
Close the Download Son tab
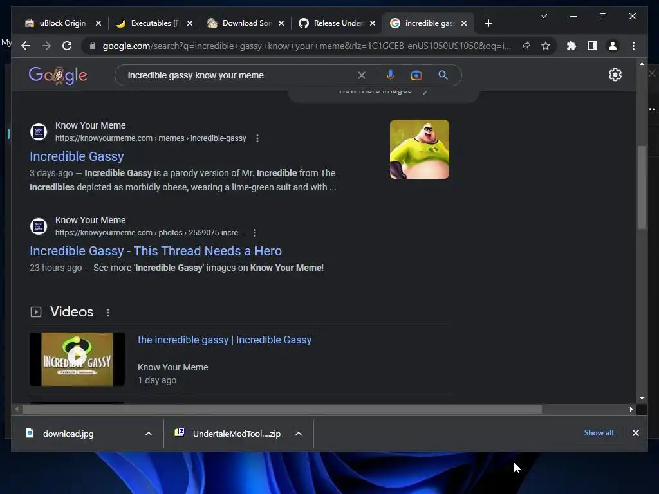tap(281, 23)
